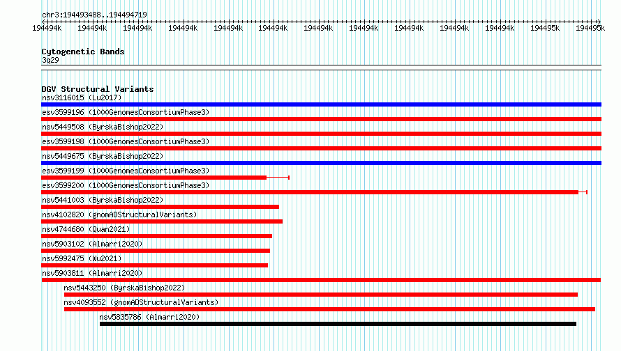Click esv3599198 (1000GenomesConsortiumPhase3) label

click(126, 141)
